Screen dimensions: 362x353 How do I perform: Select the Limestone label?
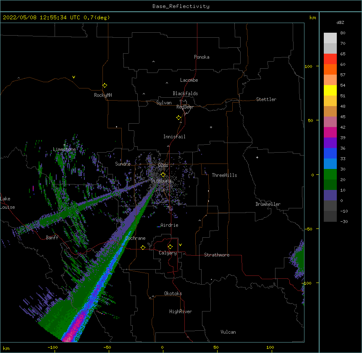coord(64,149)
